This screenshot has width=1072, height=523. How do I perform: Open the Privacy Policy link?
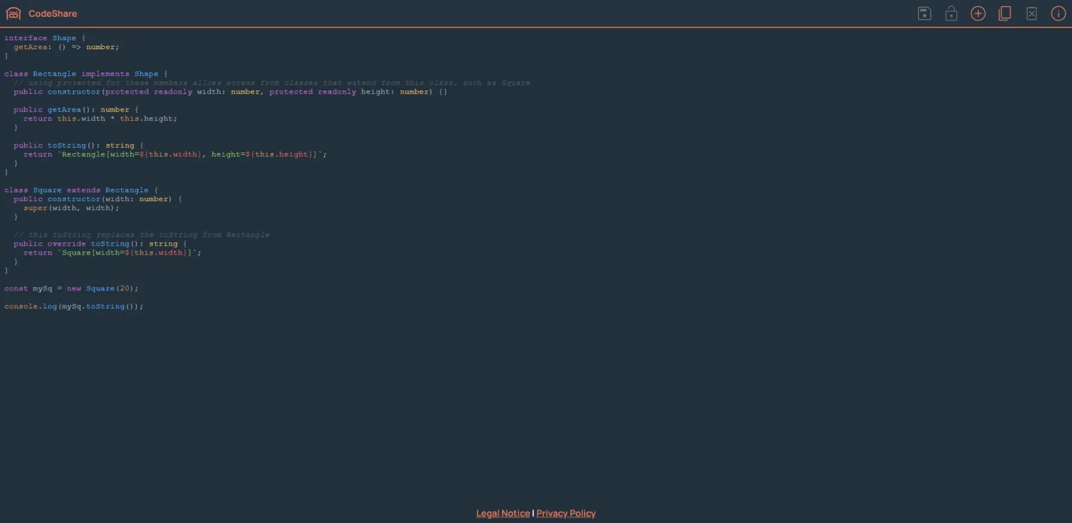pos(566,513)
